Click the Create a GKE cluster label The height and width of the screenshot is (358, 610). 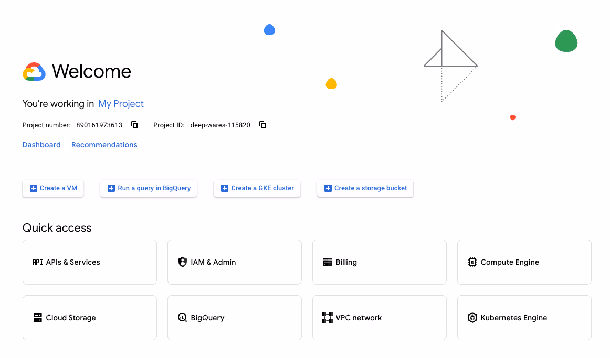click(x=262, y=188)
